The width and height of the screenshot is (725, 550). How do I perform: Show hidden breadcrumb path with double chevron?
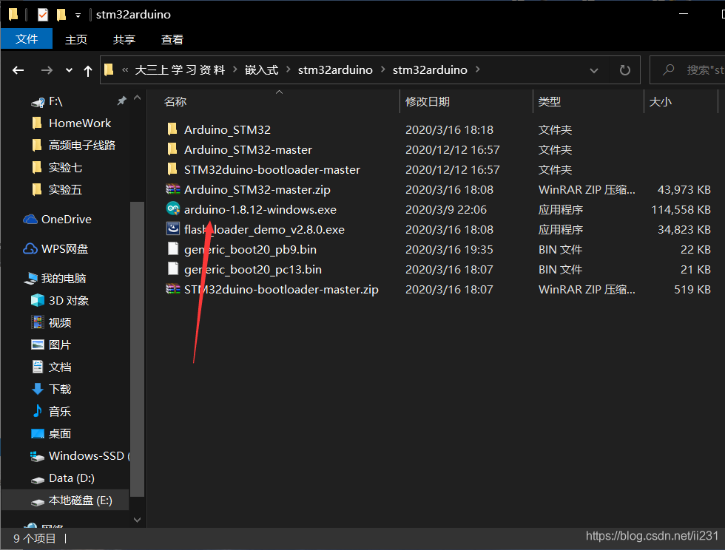click(x=125, y=69)
